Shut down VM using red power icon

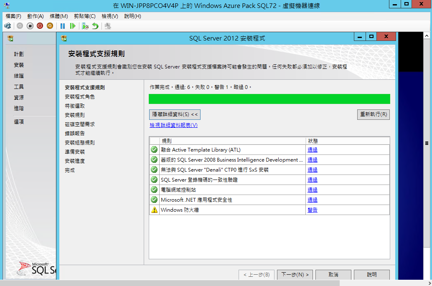click(40, 26)
